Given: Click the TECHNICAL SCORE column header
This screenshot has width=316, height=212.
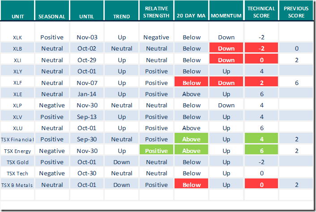Looking at the screenshot, I should pos(261,13).
